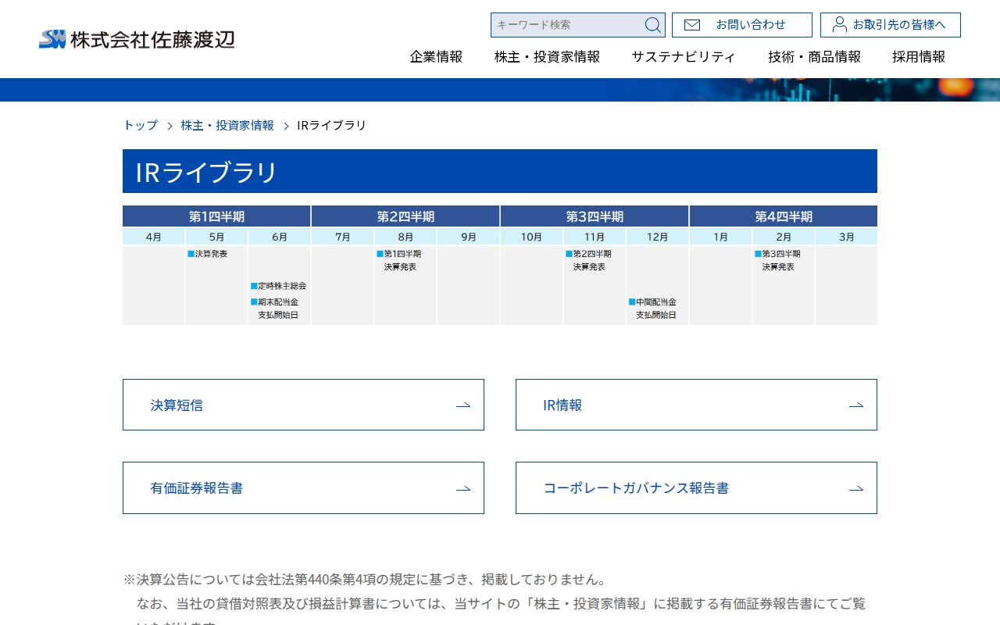Go to トップ via breadcrumb
This screenshot has height=625, width=1000.
(141, 125)
